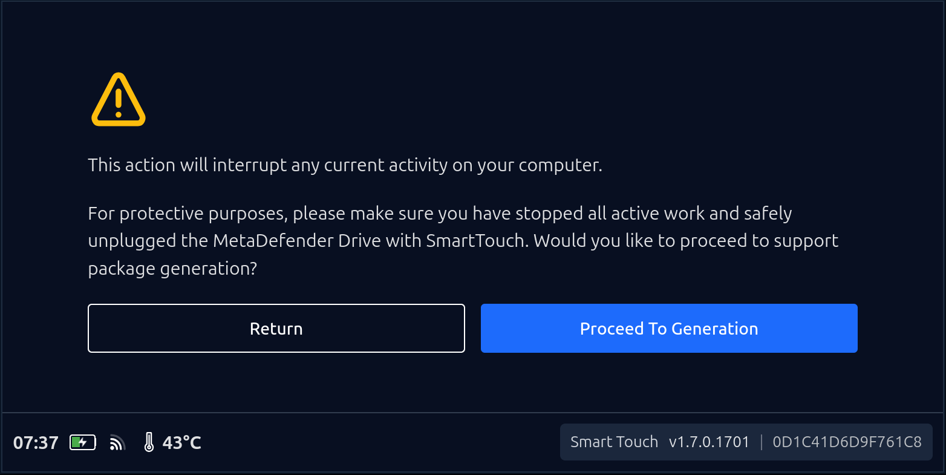
Task: Click the Smart Touch product label
Action: [614, 442]
